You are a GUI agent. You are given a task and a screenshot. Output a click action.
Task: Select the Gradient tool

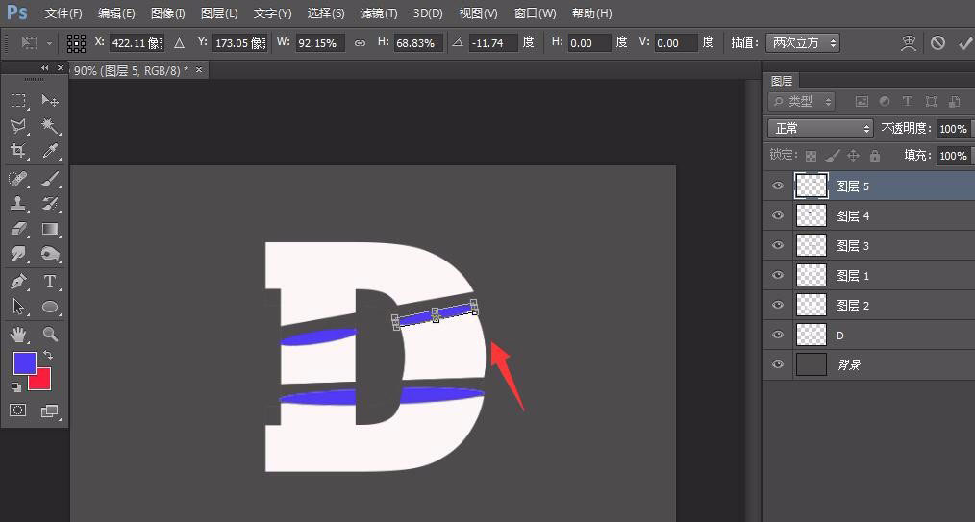[x=50, y=229]
